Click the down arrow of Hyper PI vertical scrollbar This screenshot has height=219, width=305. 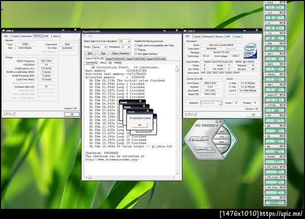click(177, 174)
